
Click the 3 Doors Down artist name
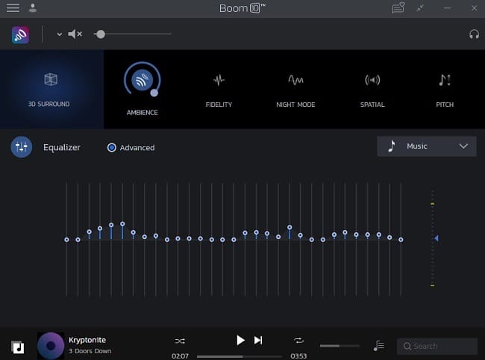coord(90,351)
